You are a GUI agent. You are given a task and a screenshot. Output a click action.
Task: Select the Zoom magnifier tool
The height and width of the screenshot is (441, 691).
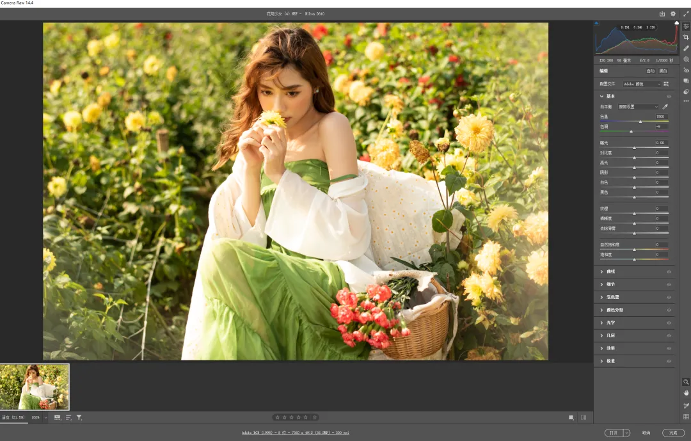tap(686, 382)
